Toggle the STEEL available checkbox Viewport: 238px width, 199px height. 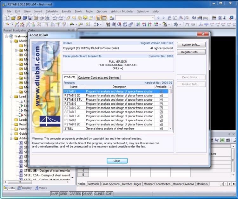tap(161, 129)
